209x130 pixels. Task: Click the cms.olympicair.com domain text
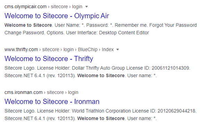[25, 7]
